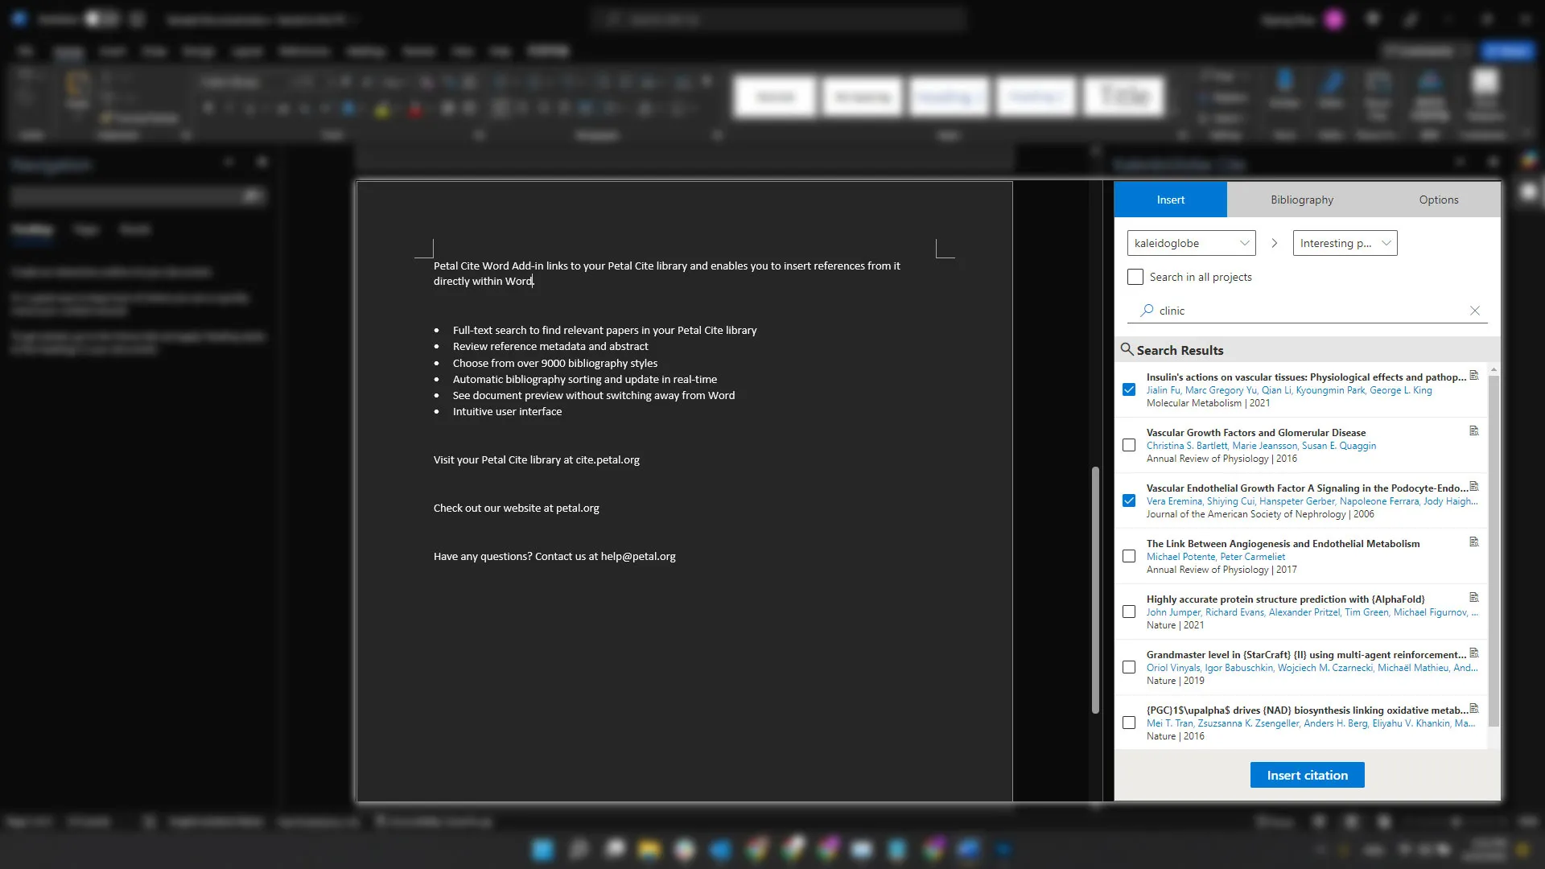
Task: Click the clinic search input field
Action: click(1308, 310)
